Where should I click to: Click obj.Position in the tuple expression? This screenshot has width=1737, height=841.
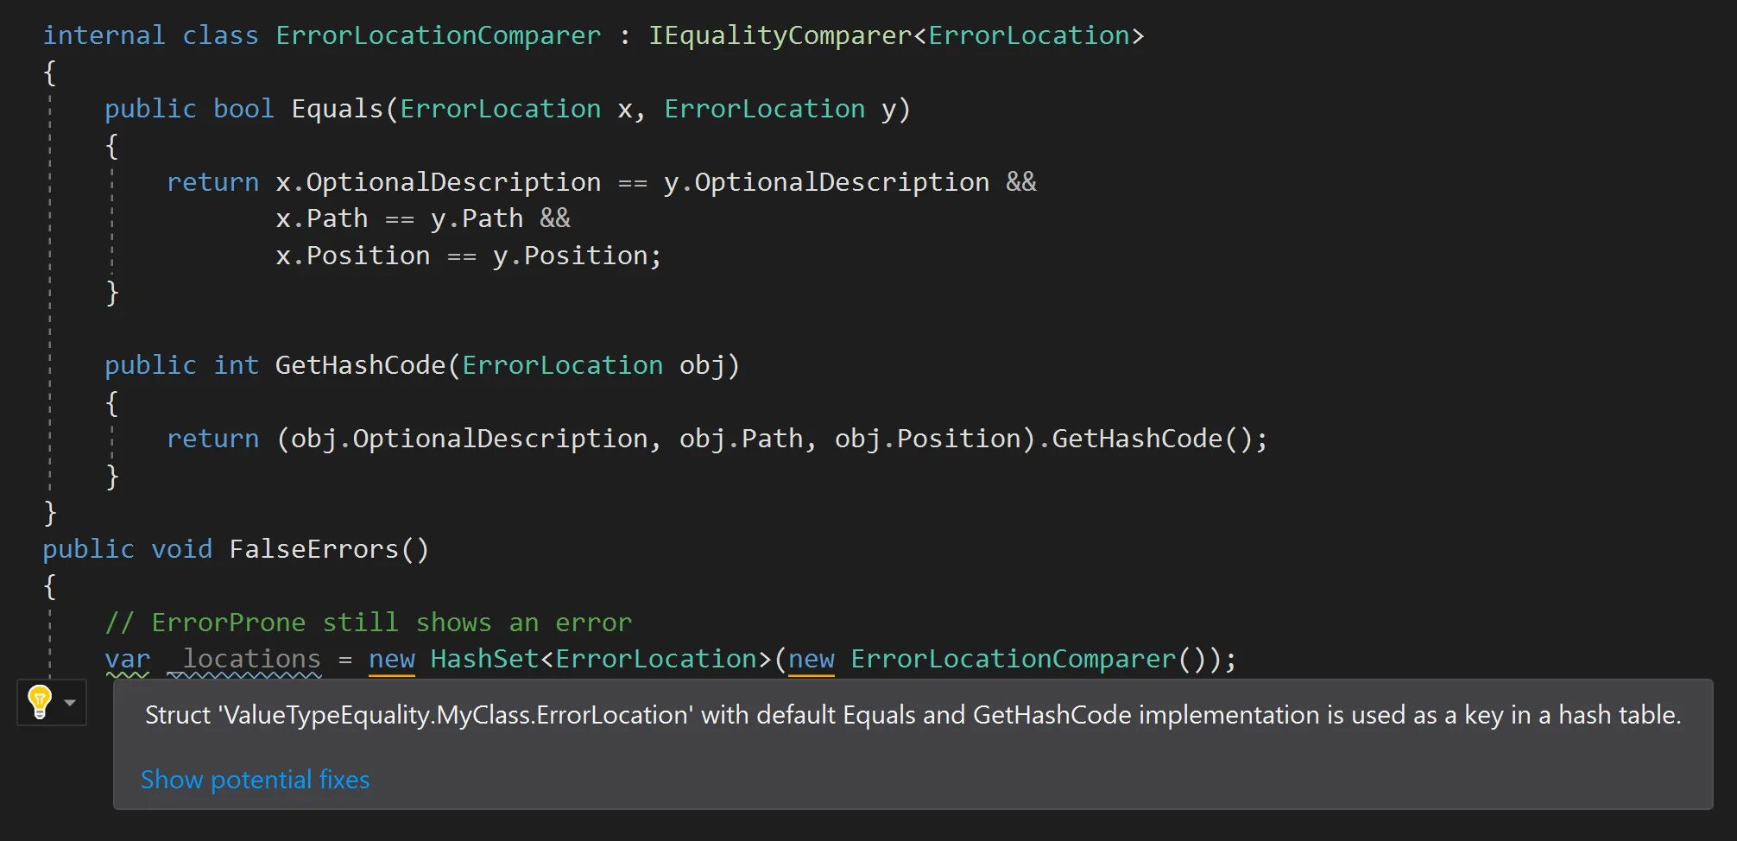pyautogui.click(x=927, y=439)
